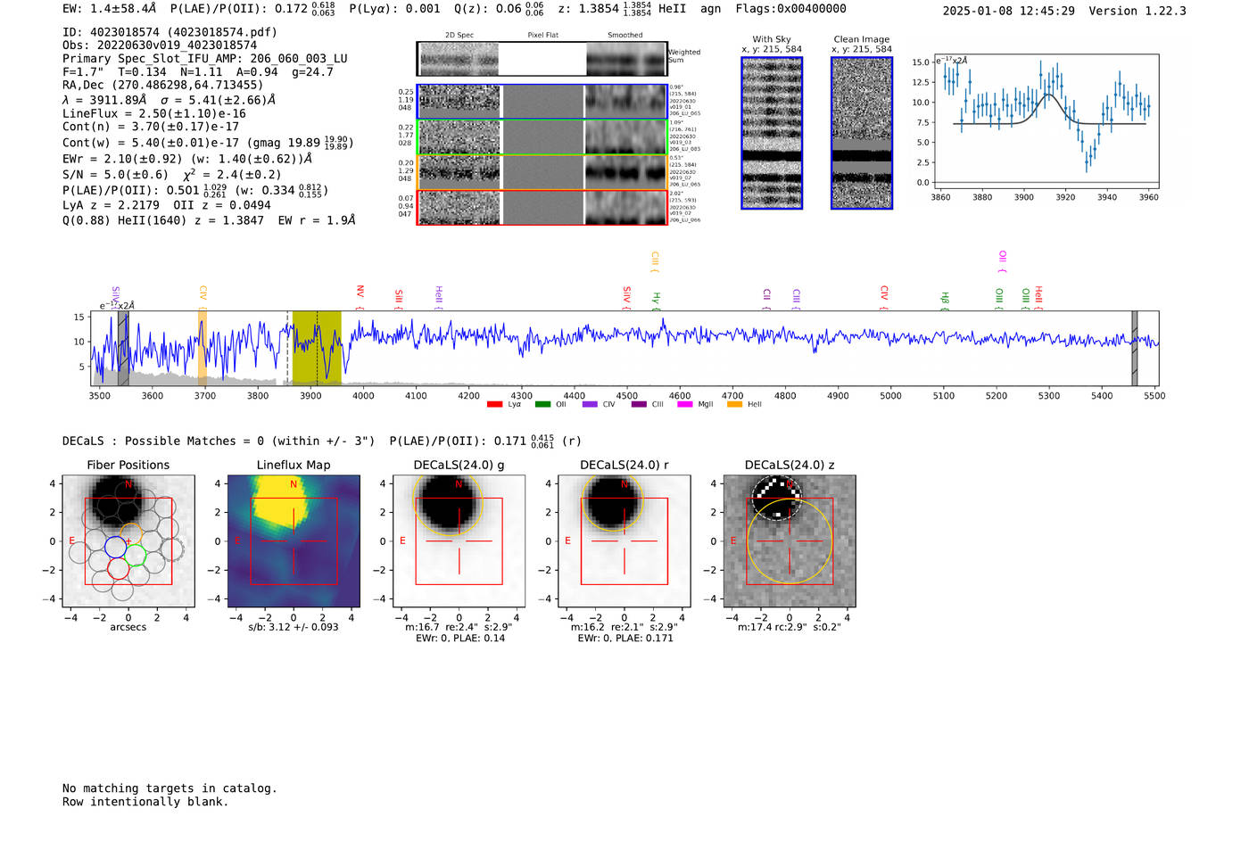
Task: Click the 's/b: 3.12 +/- 0.093' caption
Action: 294,627
